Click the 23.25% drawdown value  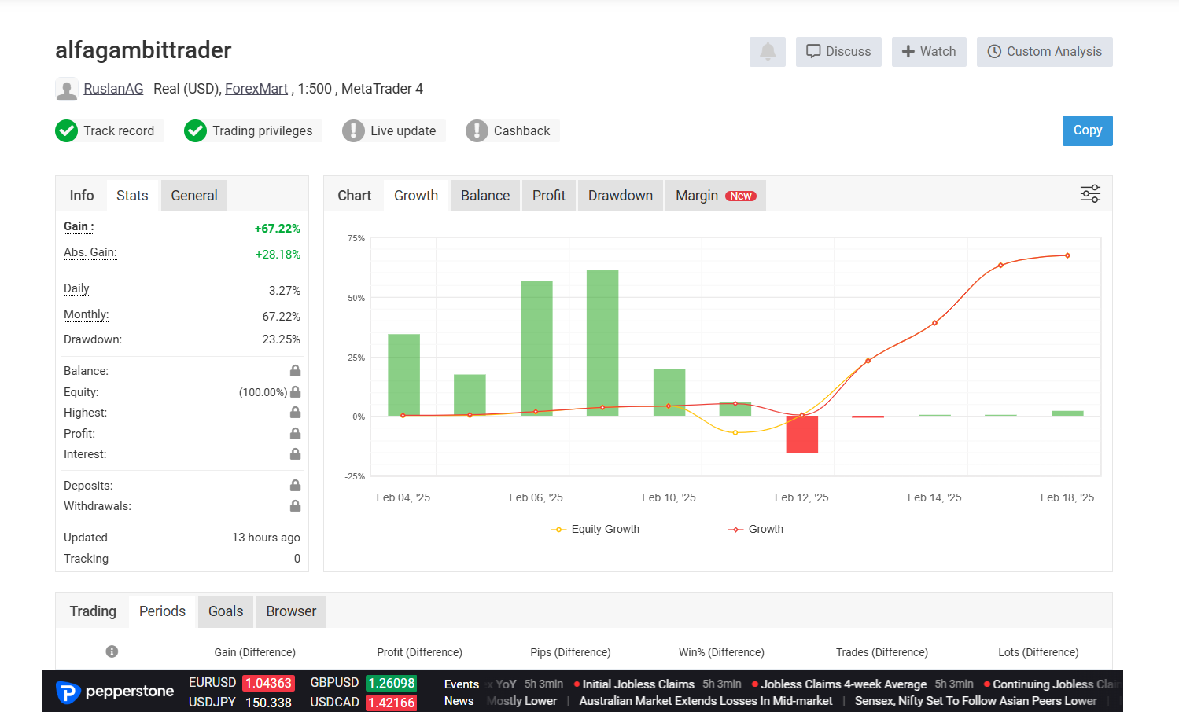[281, 339]
